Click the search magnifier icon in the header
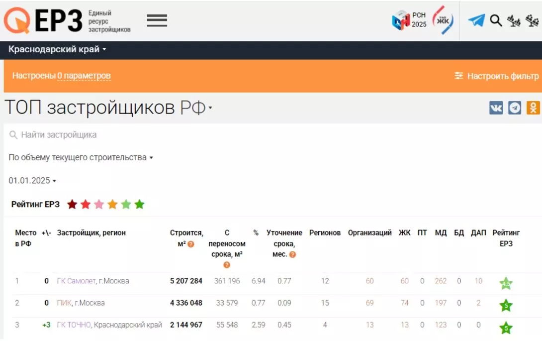The width and height of the screenshot is (542, 341). coord(494,20)
